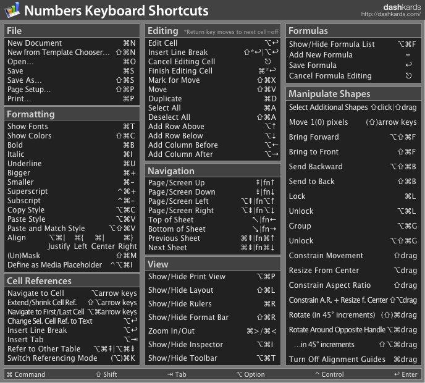Click the Underline shortcut row

[72, 164]
